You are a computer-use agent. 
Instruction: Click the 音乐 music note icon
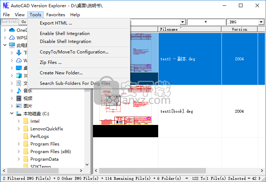19,91
